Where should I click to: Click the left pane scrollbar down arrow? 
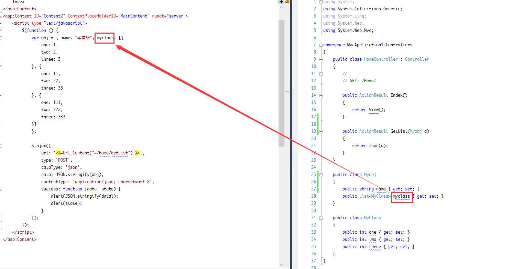(x=281, y=265)
